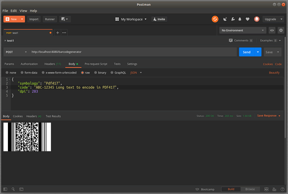This screenshot has width=288, height=194.
Task: Switch to two-pane layout icon
Action: [x=266, y=189]
